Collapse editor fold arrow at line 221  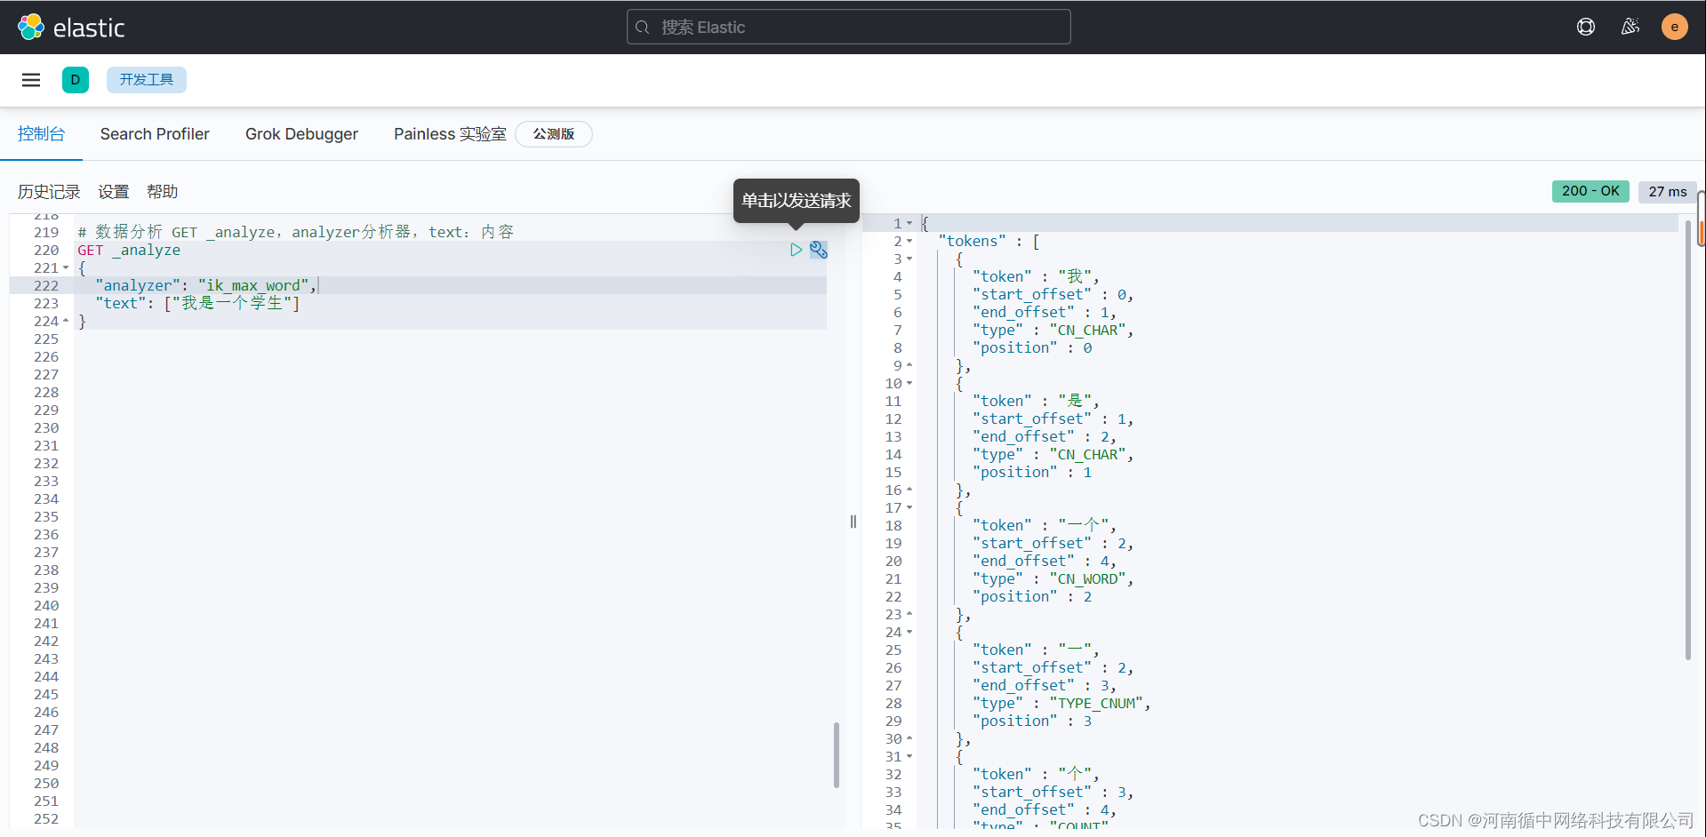point(66,267)
